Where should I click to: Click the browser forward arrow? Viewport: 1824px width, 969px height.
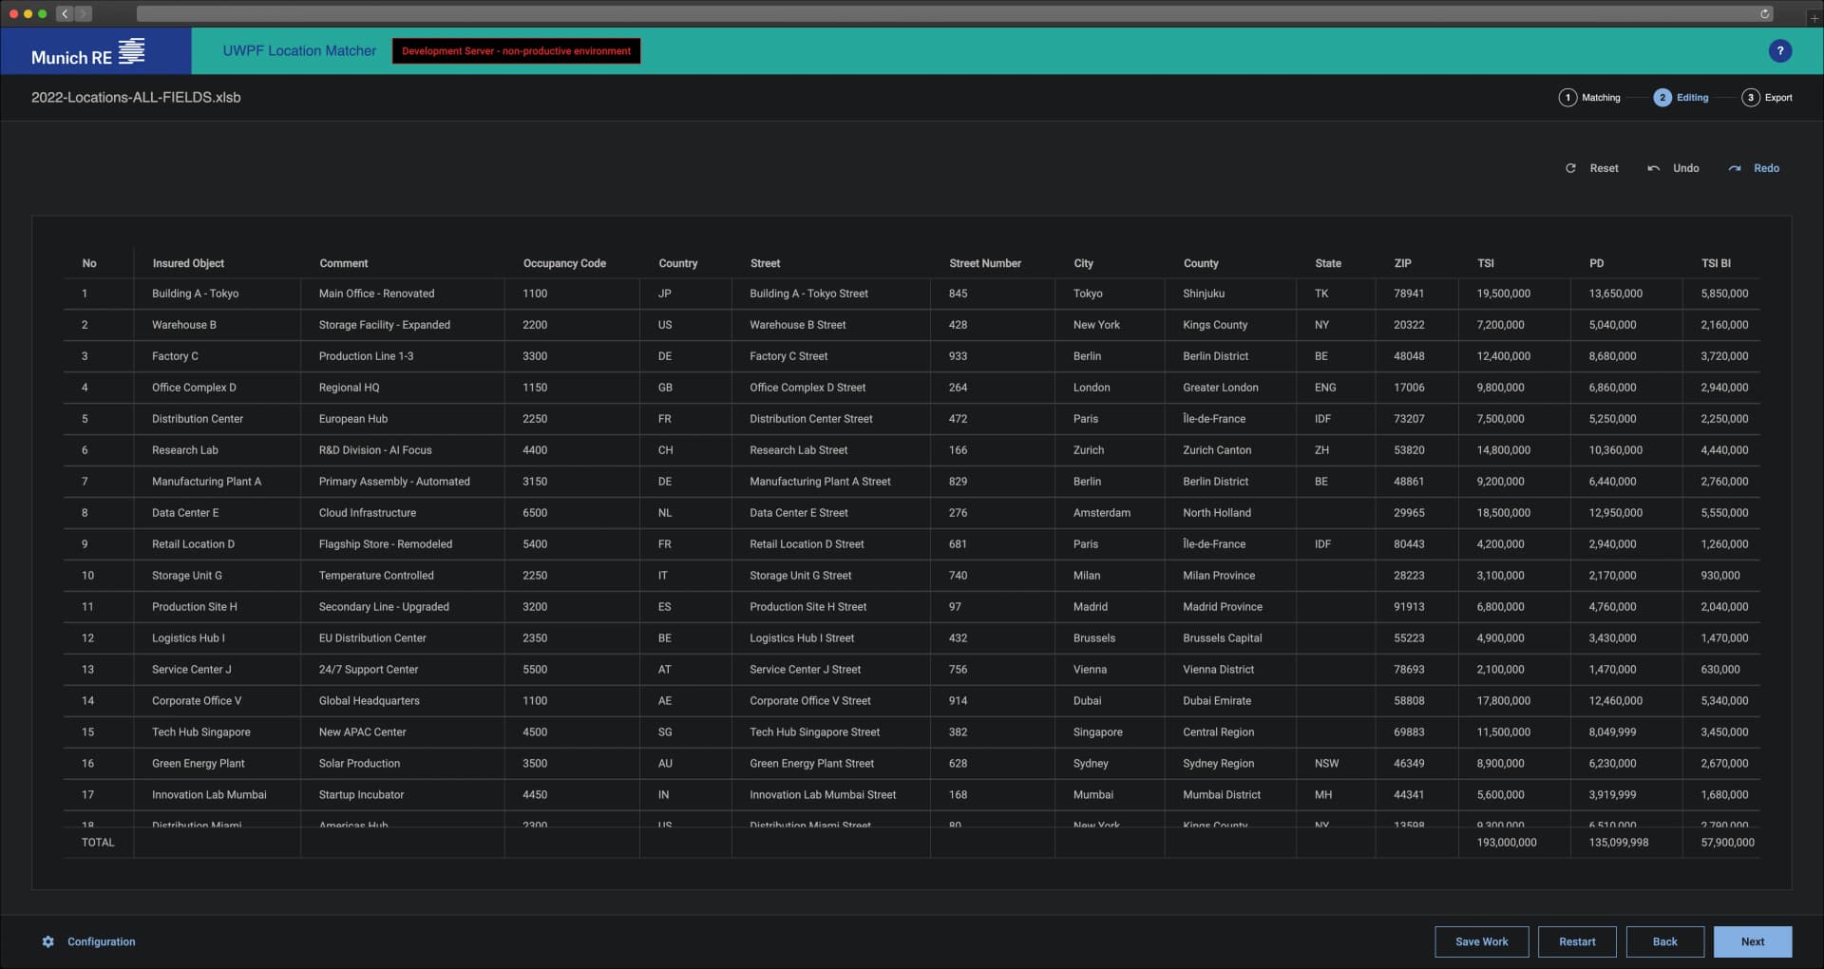pyautogui.click(x=84, y=13)
